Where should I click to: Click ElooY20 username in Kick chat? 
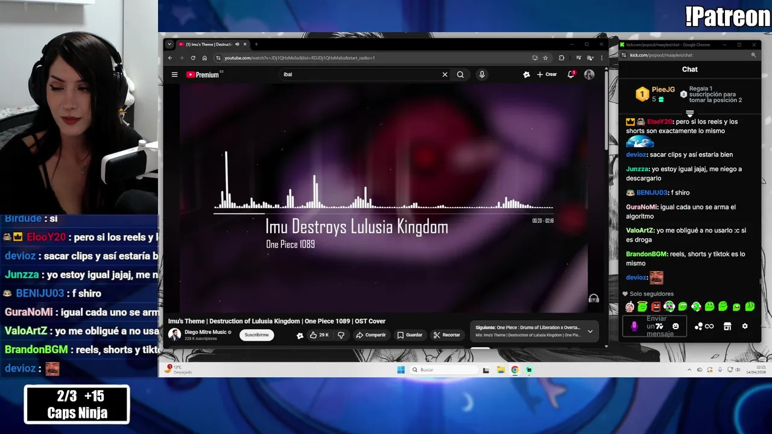tap(660, 122)
